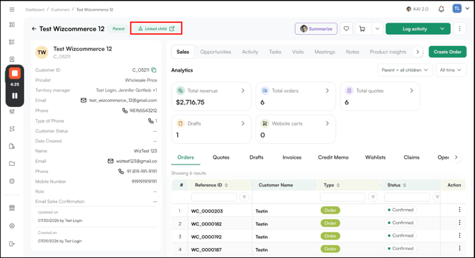The image size is (475, 258).
Task: Open the Linked child link
Action: pyautogui.click(x=156, y=28)
